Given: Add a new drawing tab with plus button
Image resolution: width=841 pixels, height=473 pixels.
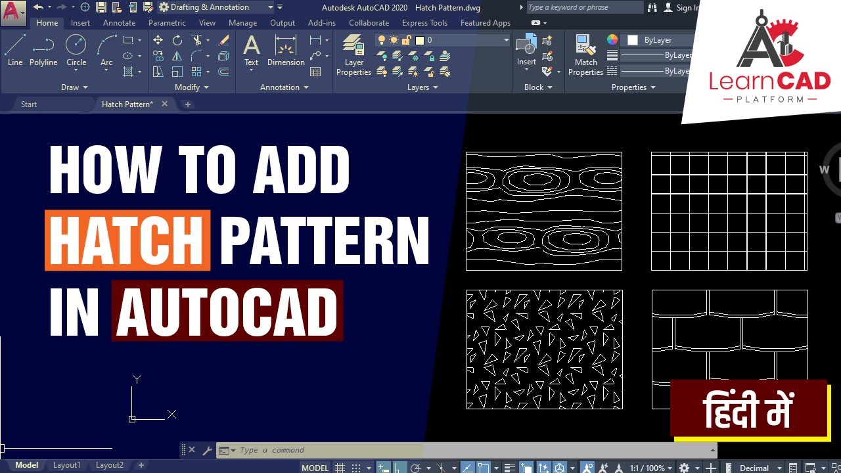Looking at the screenshot, I should pos(187,104).
